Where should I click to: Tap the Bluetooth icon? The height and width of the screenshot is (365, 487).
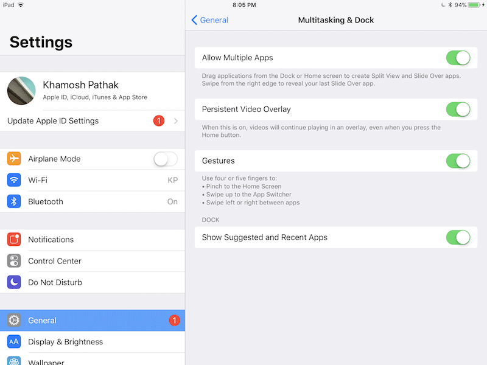click(x=14, y=201)
